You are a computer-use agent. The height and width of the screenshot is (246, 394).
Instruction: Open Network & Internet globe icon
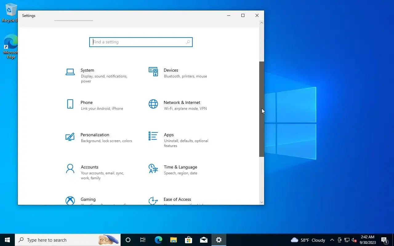tap(153, 104)
